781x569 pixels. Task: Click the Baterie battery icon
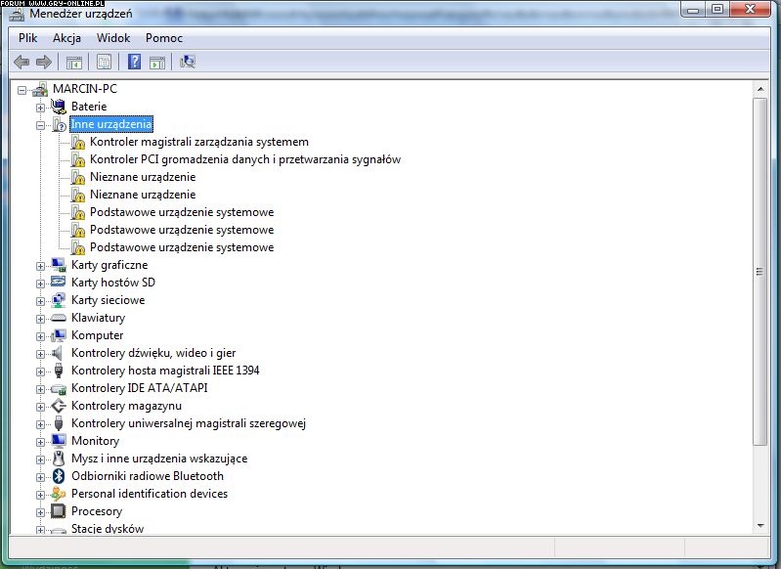59,107
